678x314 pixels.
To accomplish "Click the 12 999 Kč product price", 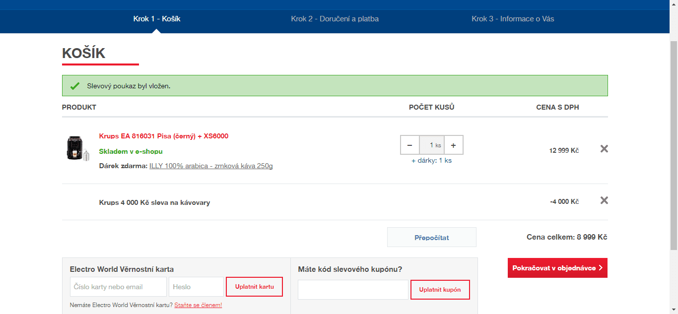I will pyautogui.click(x=564, y=150).
